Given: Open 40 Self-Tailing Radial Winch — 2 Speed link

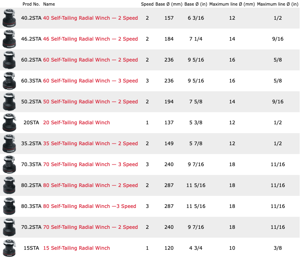Looking at the screenshot, I should tap(90, 18).
